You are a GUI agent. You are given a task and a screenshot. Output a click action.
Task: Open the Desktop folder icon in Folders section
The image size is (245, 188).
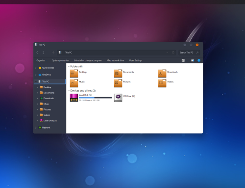[x=74, y=73]
